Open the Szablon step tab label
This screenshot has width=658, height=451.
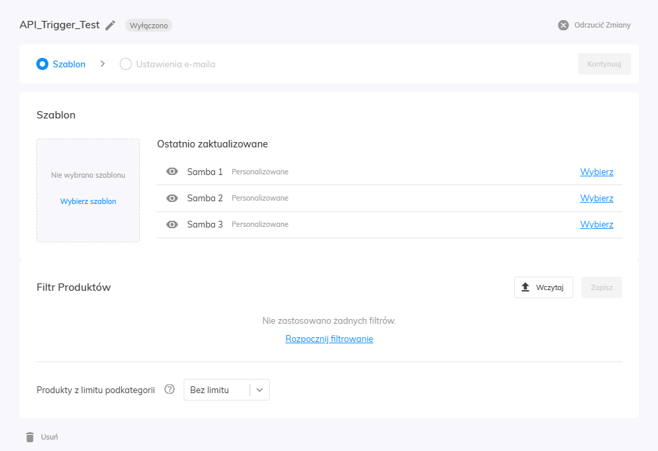(x=69, y=64)
